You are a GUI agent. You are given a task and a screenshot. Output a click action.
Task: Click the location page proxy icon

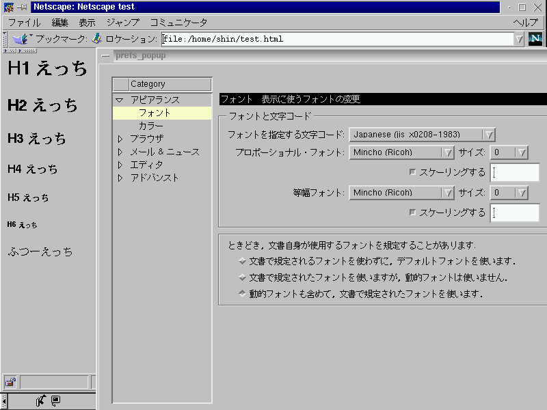(96, 38)
